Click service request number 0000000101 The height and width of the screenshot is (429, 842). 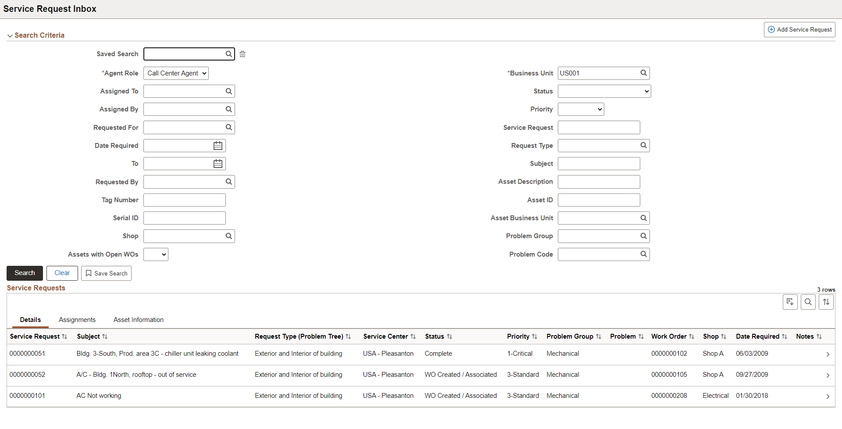click(x=27, y=396)
